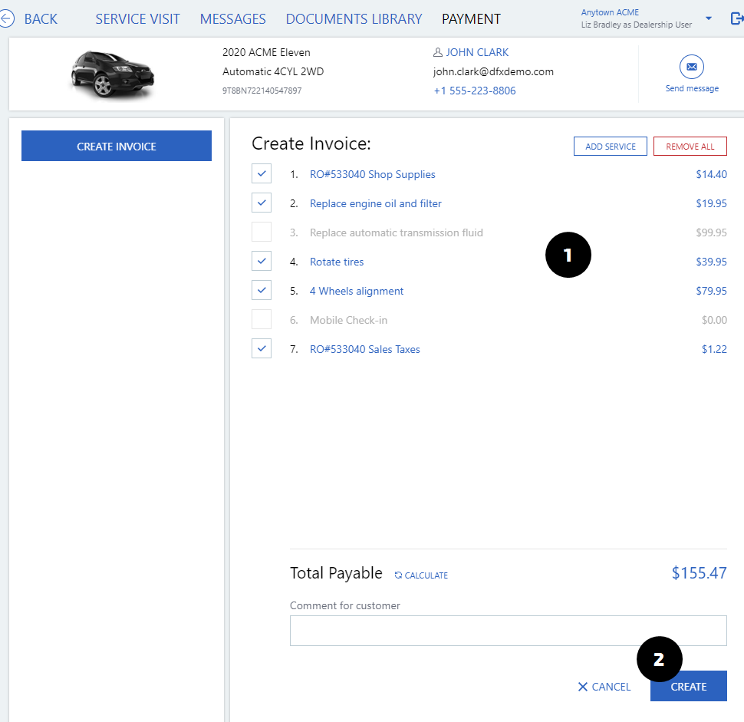Click the Add Service button
The image size is (744, 722).
(x=610, y=147)
